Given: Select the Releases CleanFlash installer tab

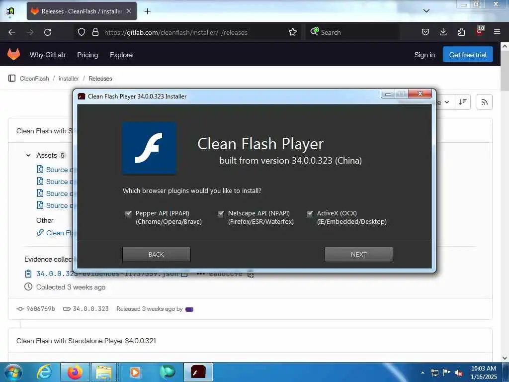Looking at the screenshot, I should (82, 11).
